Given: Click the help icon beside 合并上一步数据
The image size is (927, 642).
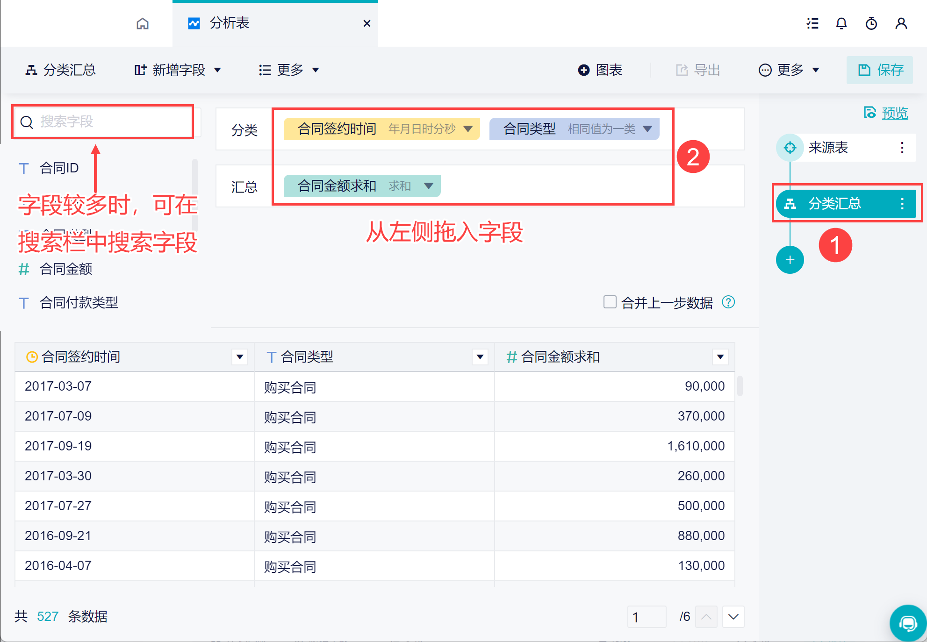Looking at the screenshot, I should (x=728, y=302).
